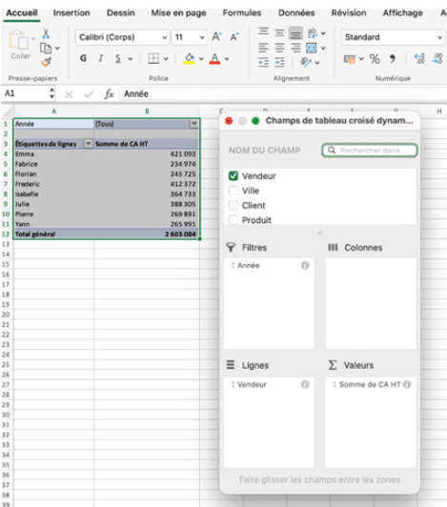
Task: Expand the borders options arrow
Action: 166,59
